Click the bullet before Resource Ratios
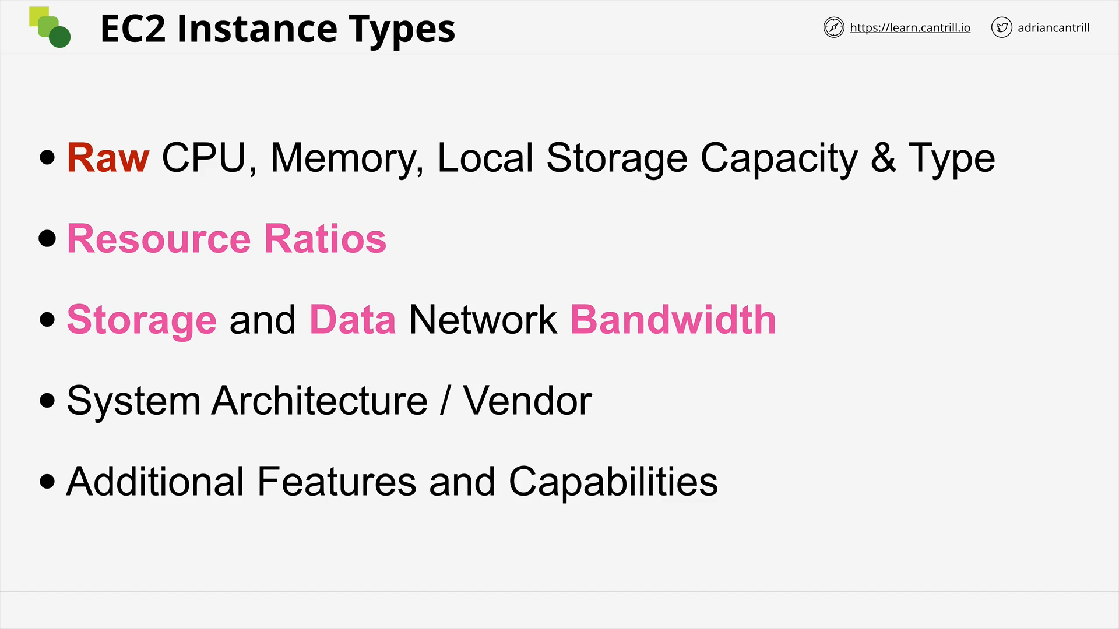 [x=47, y=238]
